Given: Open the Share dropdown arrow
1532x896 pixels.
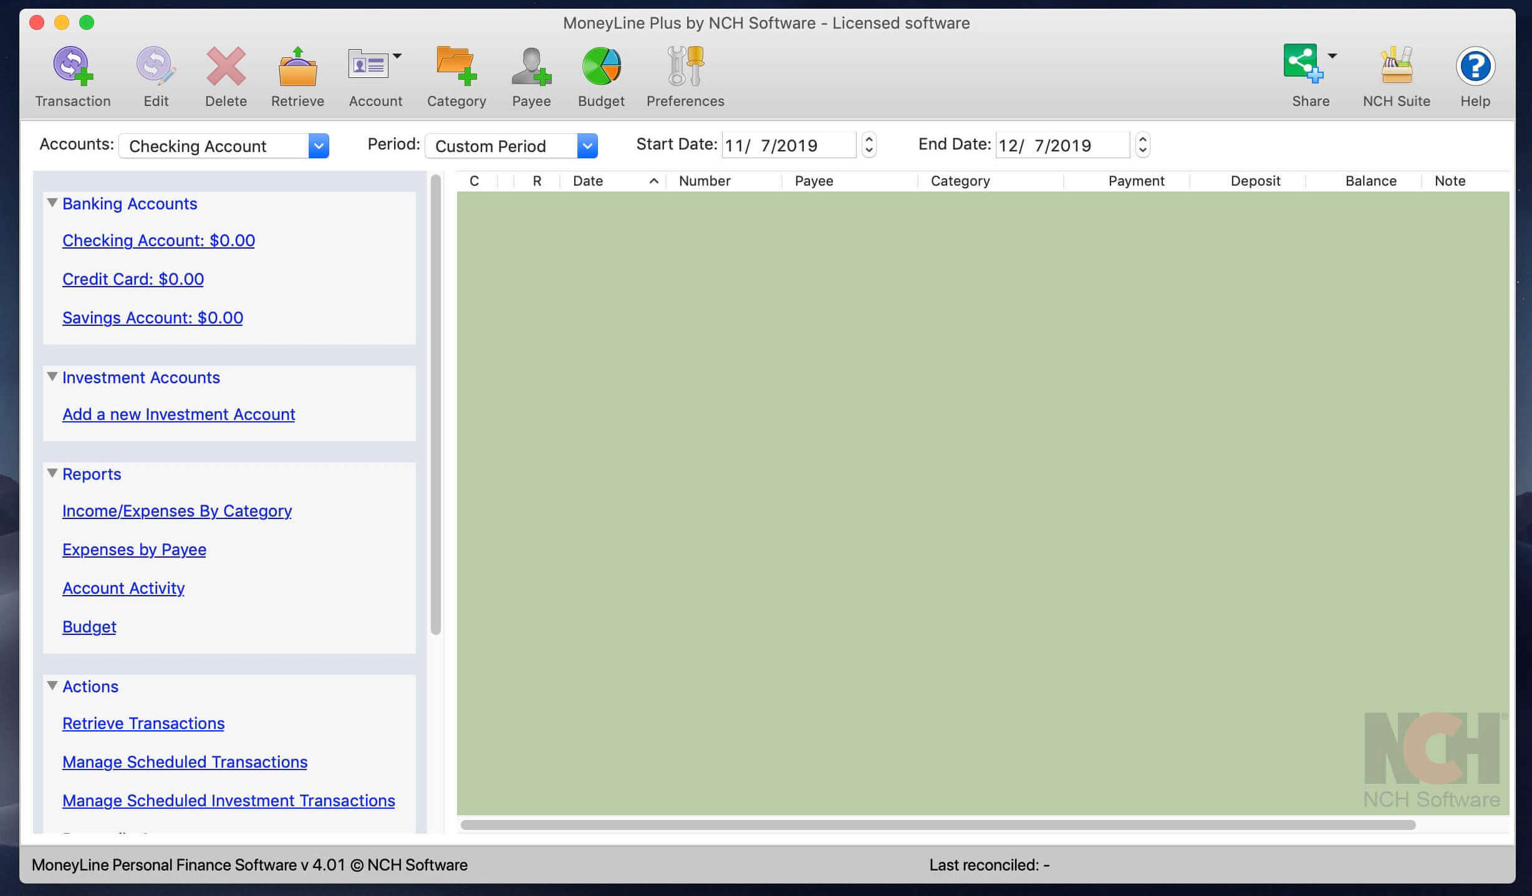Looking at the screenshot, I should 1332,56.
